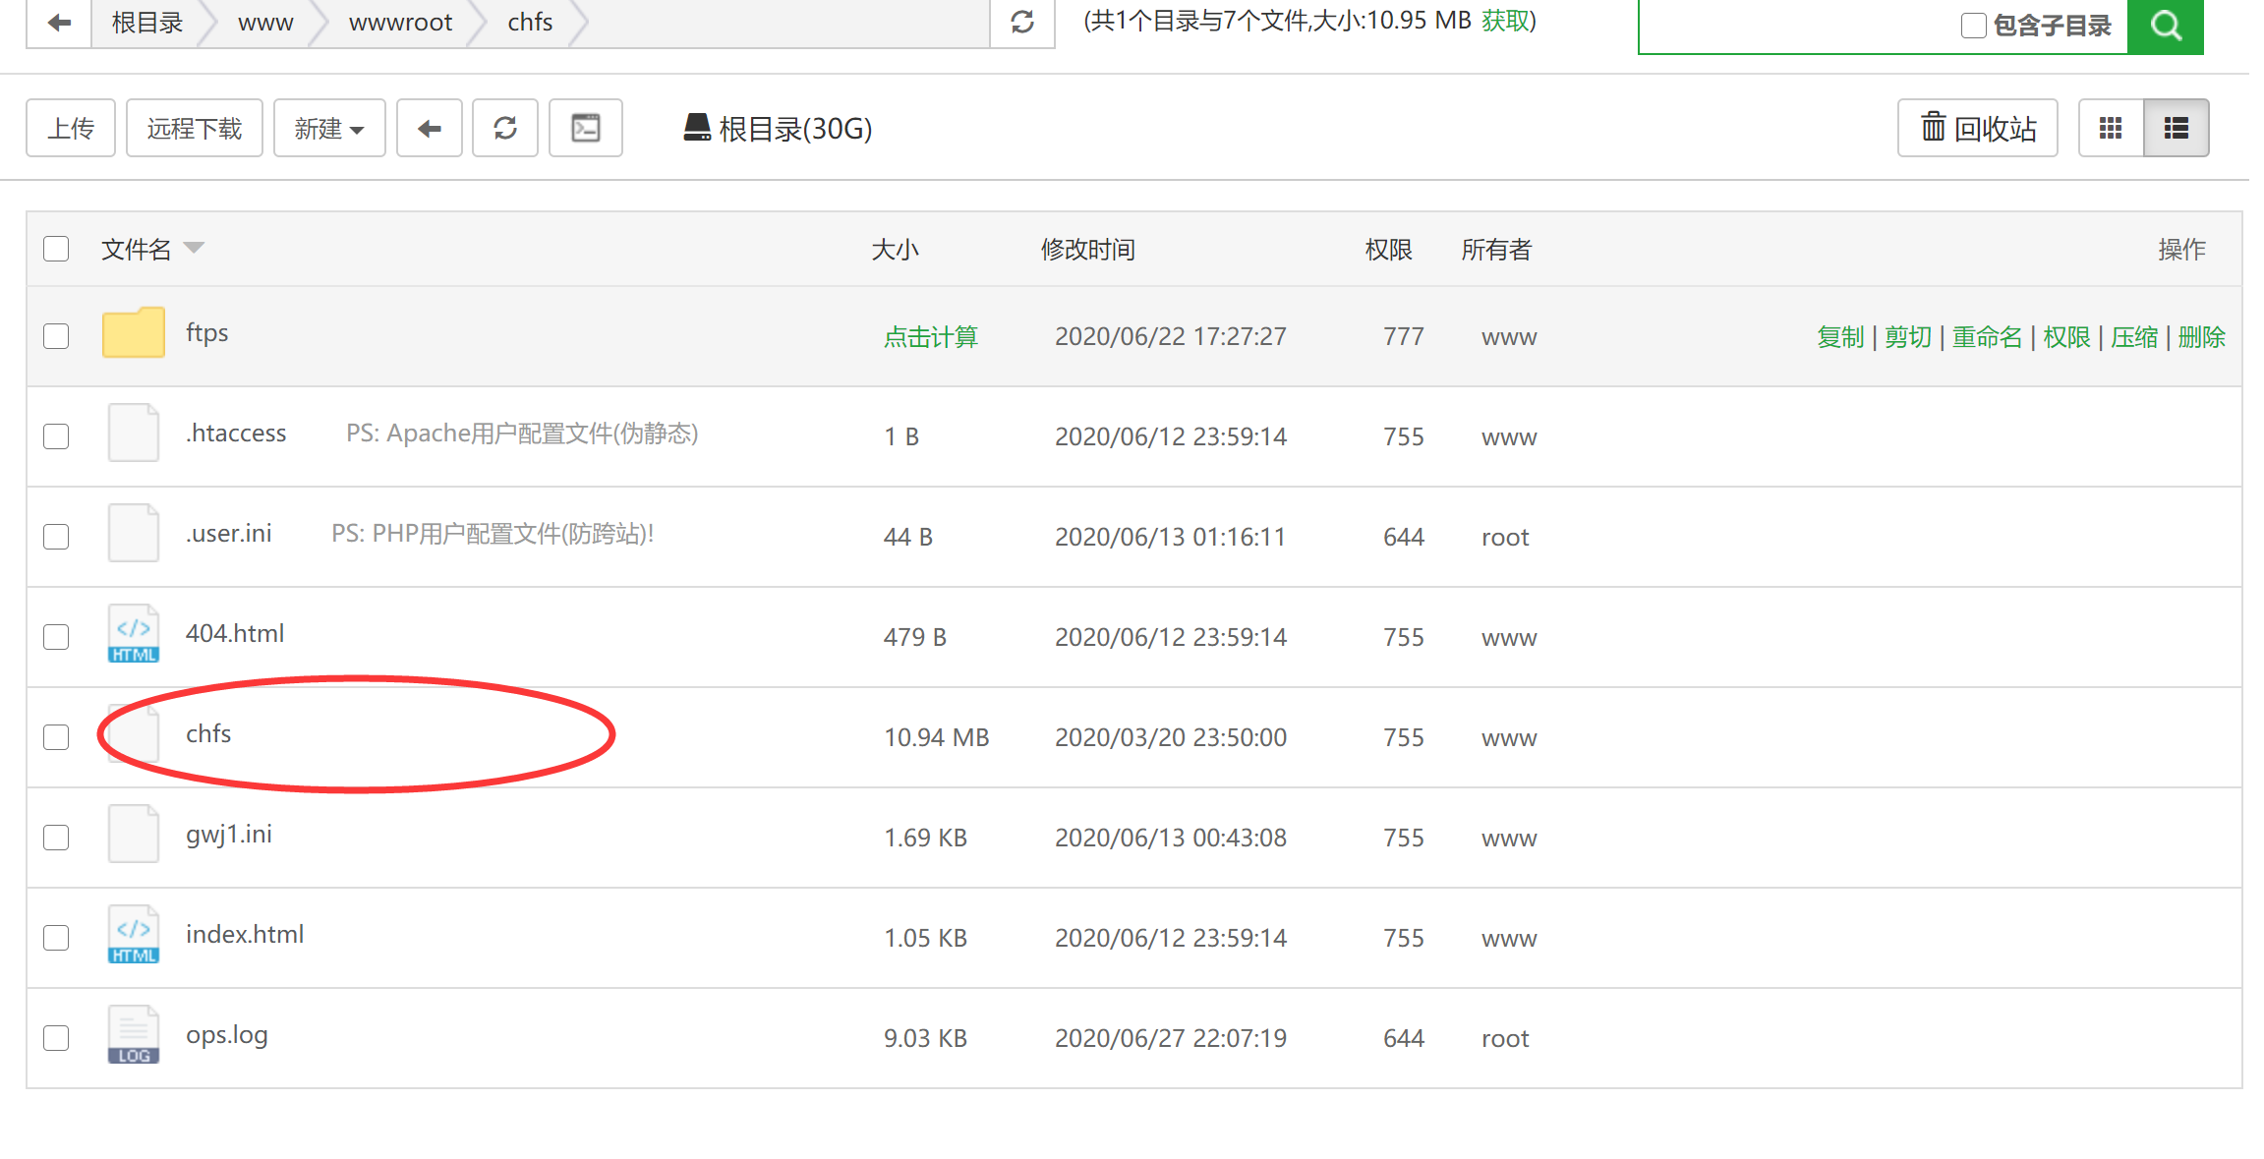Go back using toolbar arrow button
Image resolution: width=2264 pixels, height=1159 pixels.
430,128
